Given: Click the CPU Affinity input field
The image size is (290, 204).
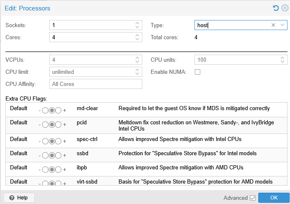Looking at the screenshot, I should 96,84.
